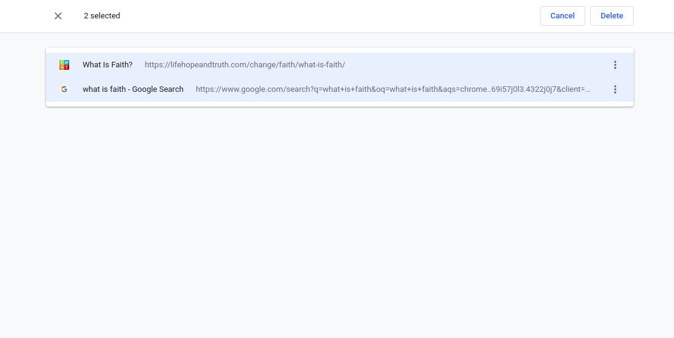
Task: Select the lifehopeandtruth favicon for What Is Faith?
Action: coord(64,65)
